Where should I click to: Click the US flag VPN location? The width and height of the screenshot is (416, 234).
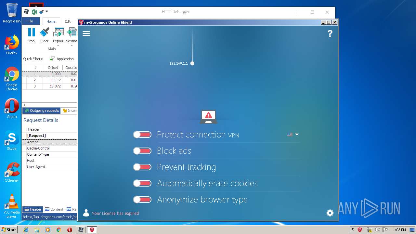pos(290,135)
